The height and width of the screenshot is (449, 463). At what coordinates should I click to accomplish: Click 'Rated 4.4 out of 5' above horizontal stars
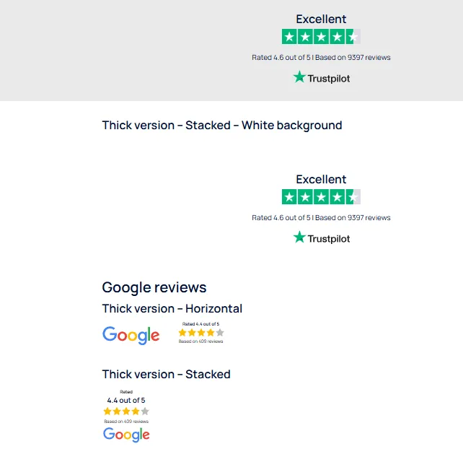200,324
